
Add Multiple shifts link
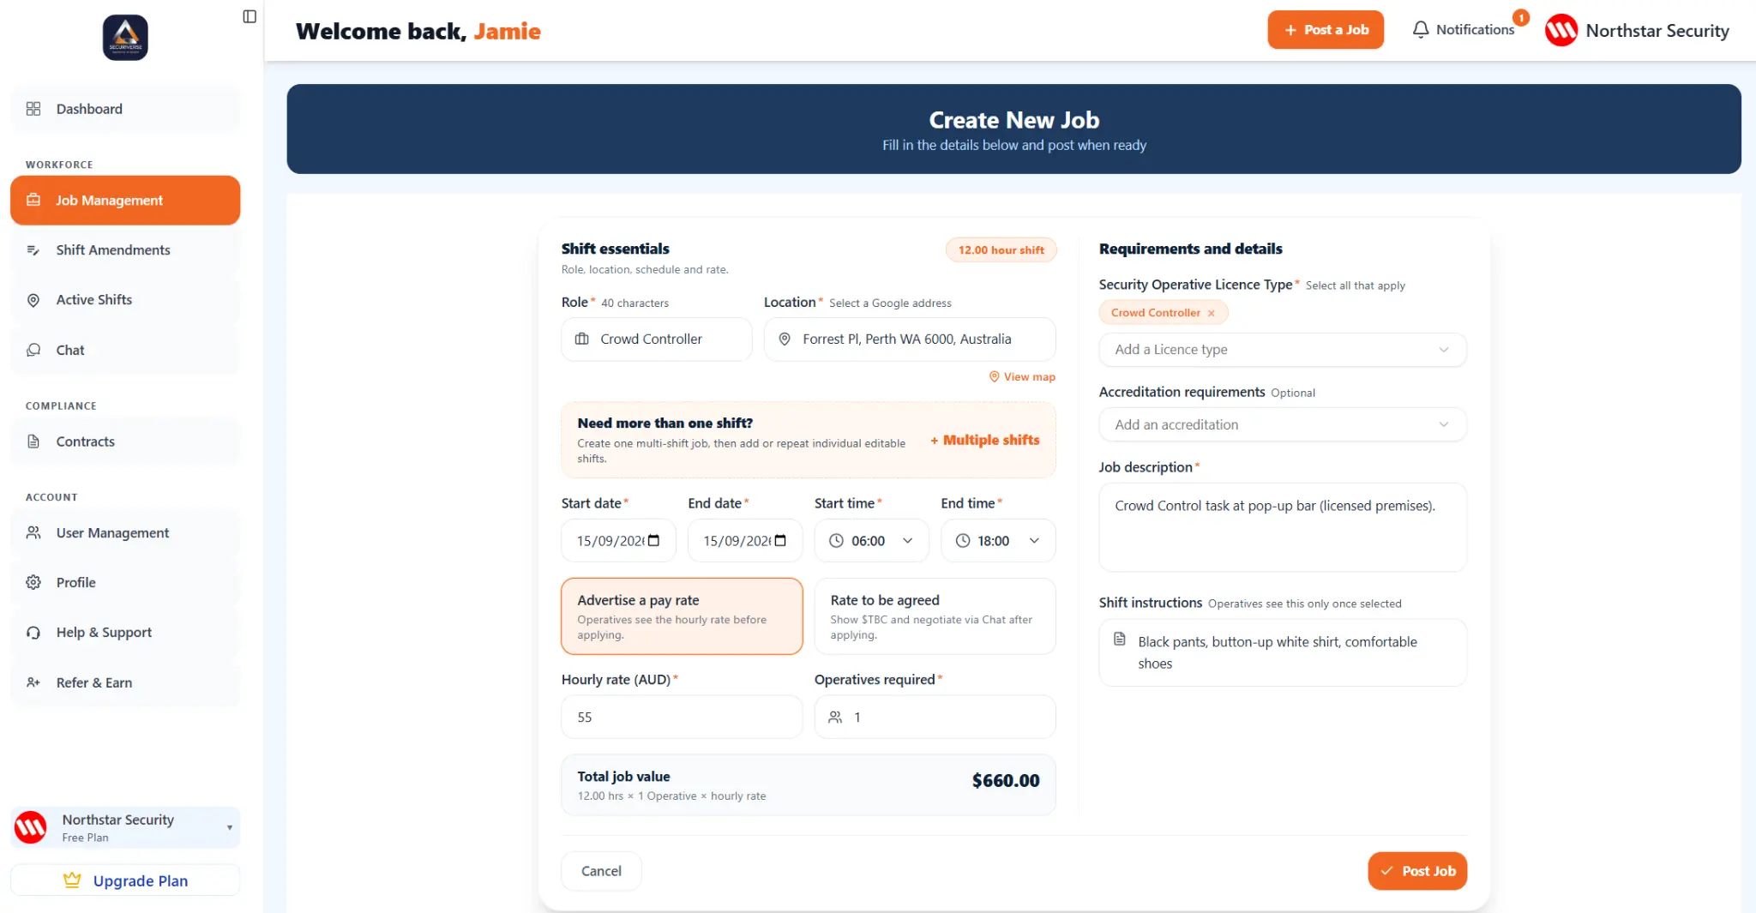click(985, 441)
